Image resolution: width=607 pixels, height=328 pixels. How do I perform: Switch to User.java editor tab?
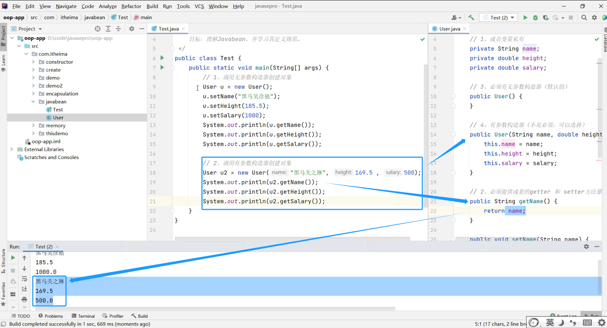pyautogui.click(x=450, y=29)
